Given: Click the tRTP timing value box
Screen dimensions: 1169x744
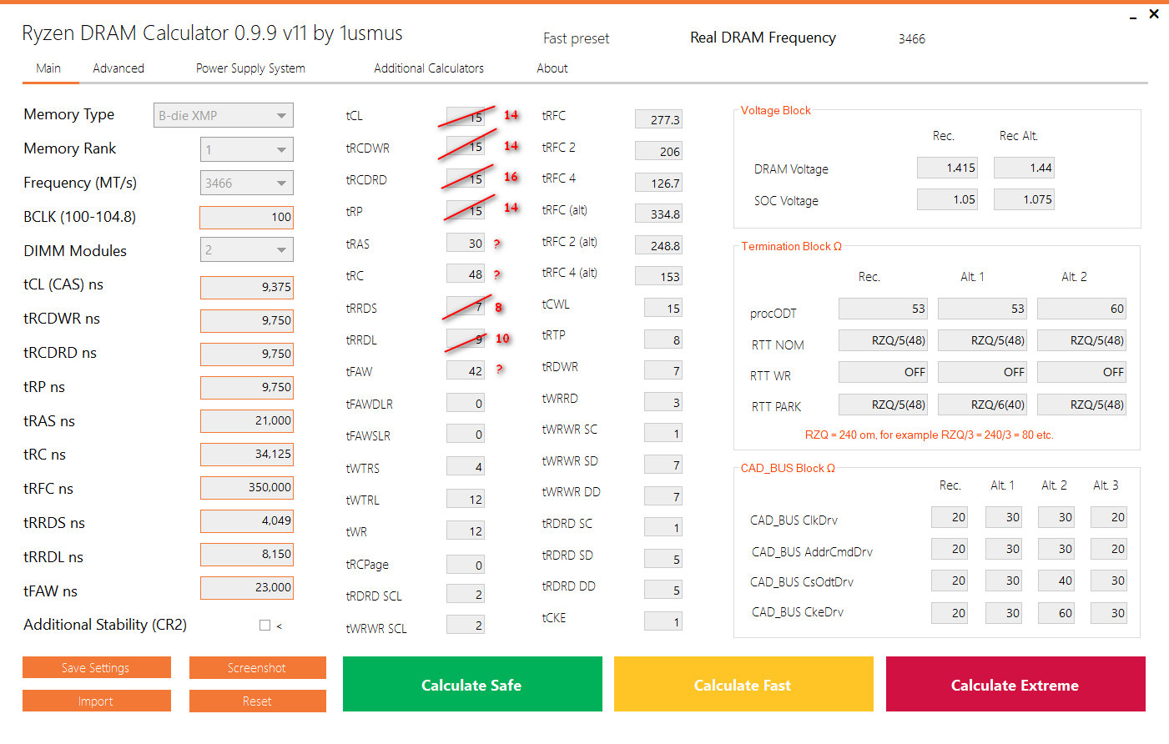Looking at the screenshot, I should (663, 339).
